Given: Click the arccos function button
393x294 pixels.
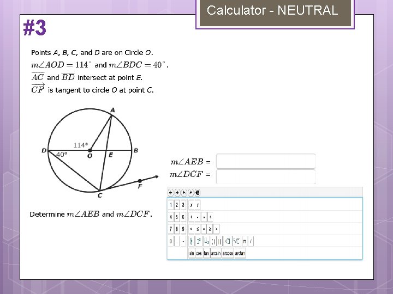Looking at the screenshot, I should (228, 253).
